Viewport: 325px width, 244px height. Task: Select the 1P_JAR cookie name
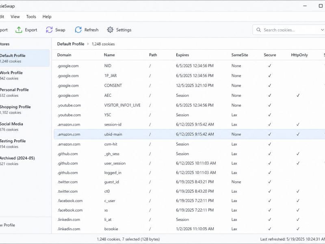110,76
